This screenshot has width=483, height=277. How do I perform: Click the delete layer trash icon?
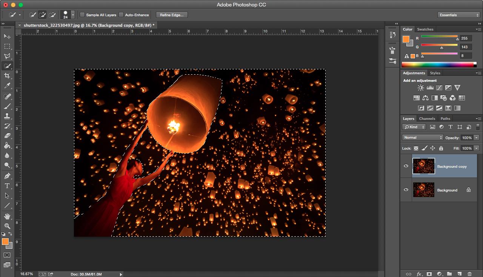469,274
